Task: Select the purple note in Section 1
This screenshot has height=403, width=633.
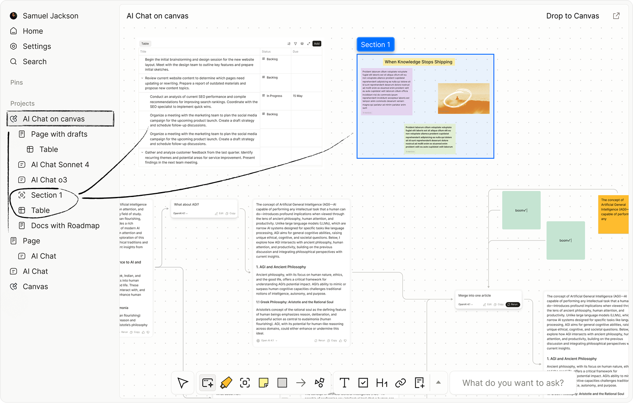Action: coord(387,92)
